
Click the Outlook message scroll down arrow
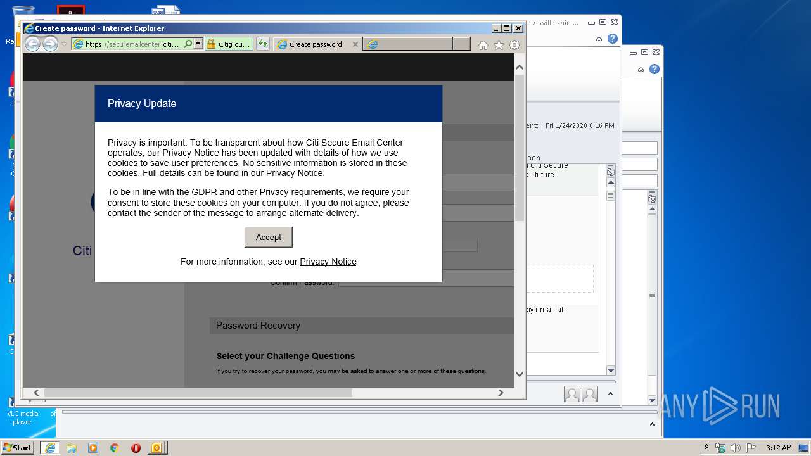coord(611,370)
